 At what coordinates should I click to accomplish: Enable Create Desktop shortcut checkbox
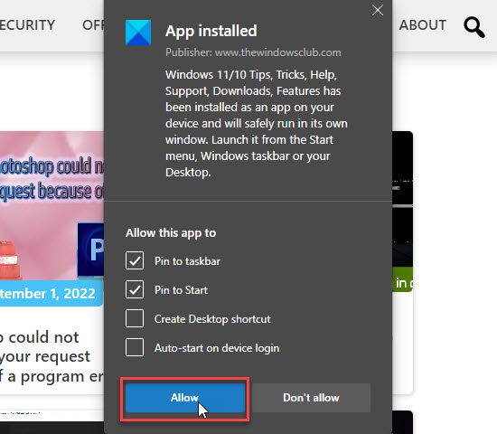click(x=135, y=318)
